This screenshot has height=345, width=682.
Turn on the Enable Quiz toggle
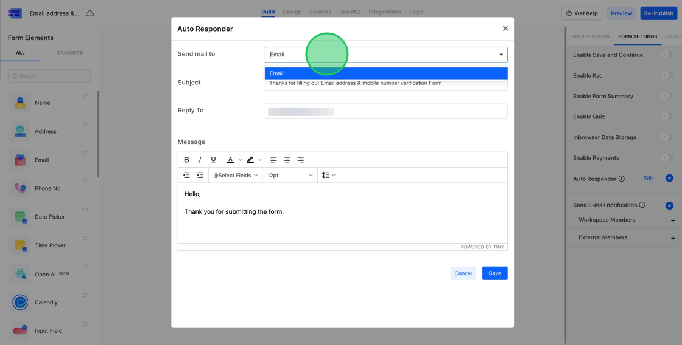click(x=667, y=117)
